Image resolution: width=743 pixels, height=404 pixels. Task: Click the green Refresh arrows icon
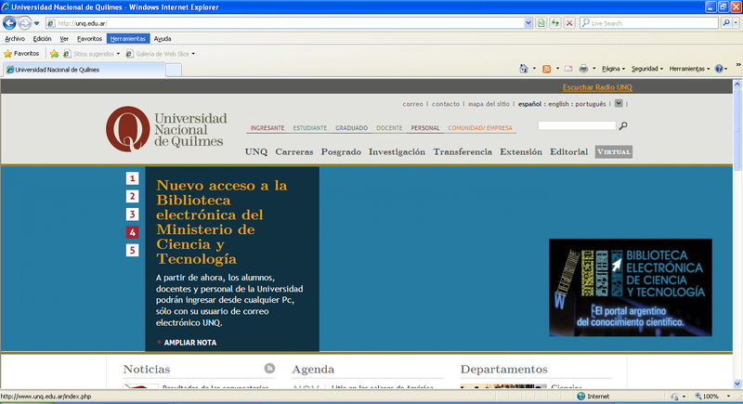pyautogui.click(x=554, y=22)
